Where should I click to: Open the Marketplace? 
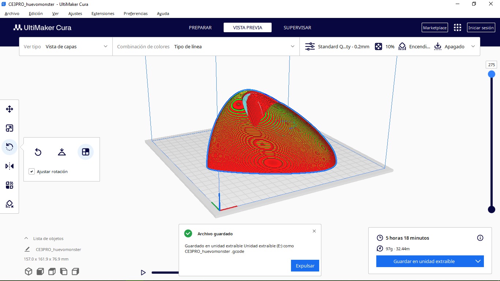435,27
